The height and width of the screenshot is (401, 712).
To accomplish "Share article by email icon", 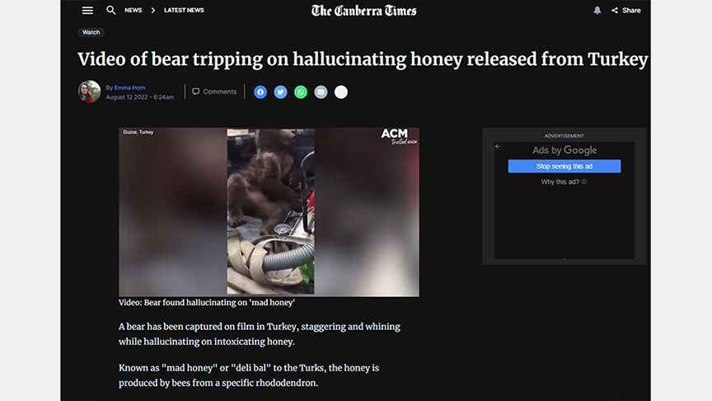I will tap(321, 92).
